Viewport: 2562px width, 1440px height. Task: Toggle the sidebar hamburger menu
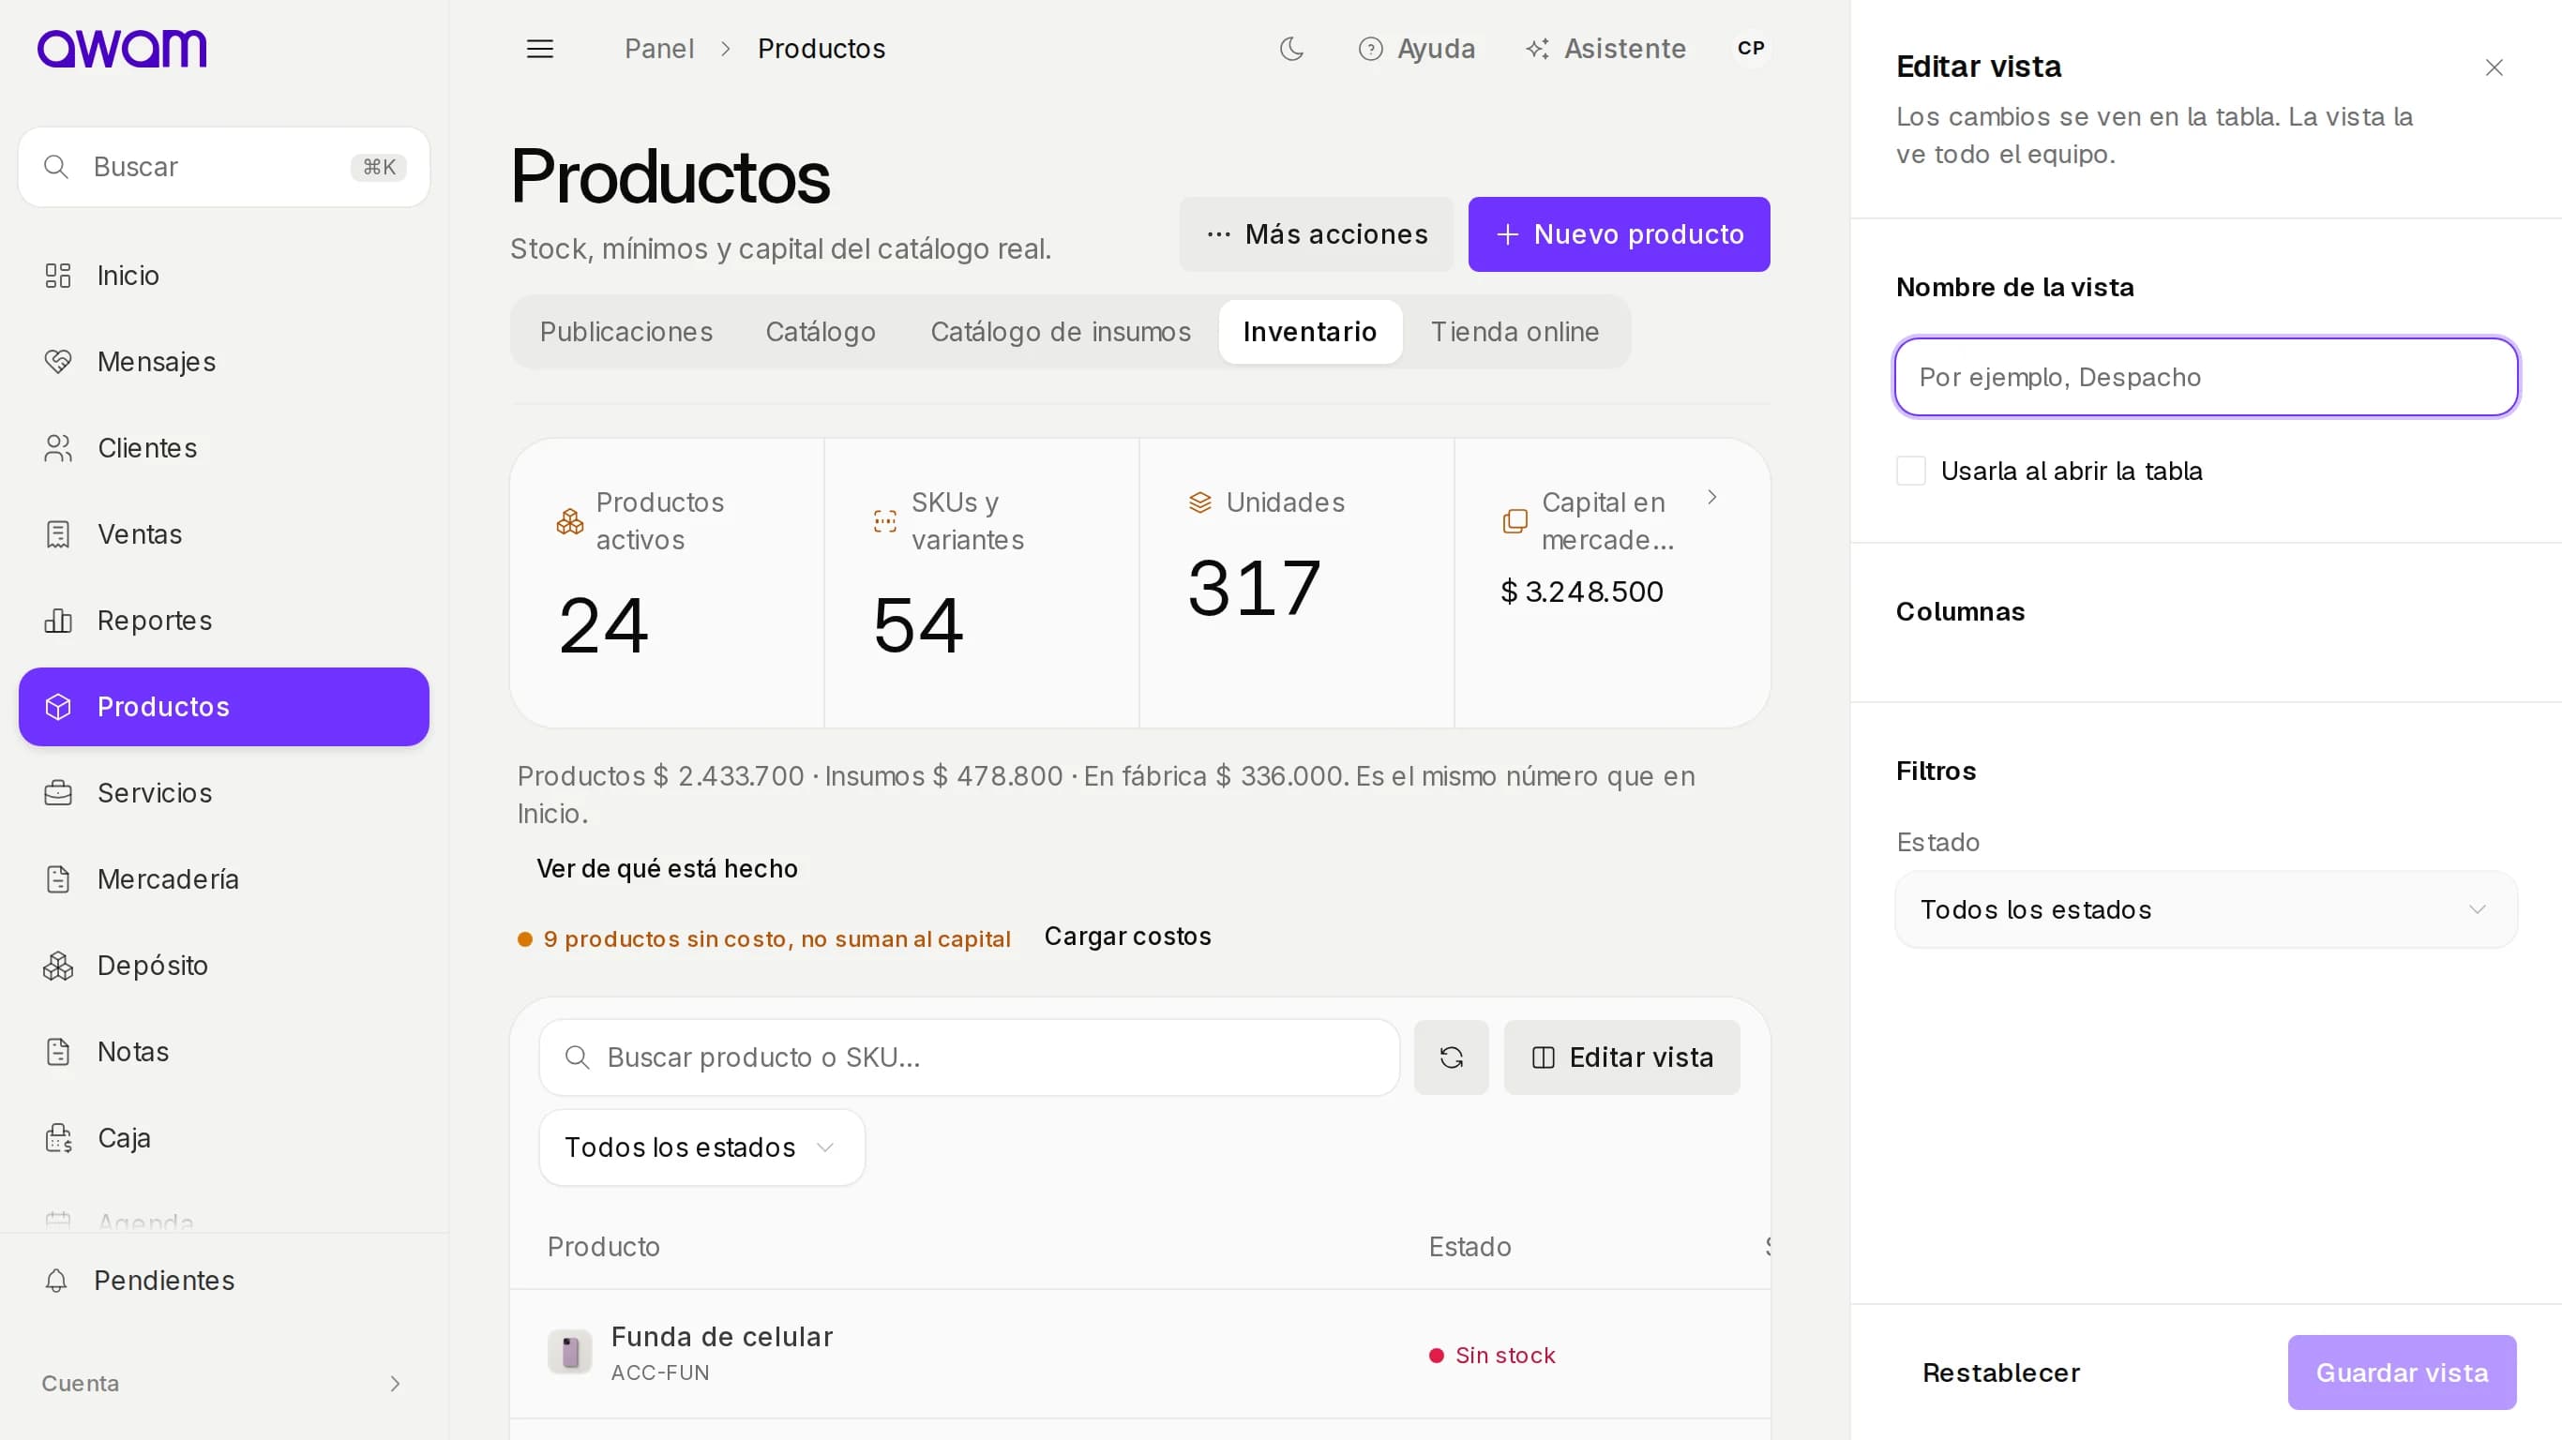(540, 49)
